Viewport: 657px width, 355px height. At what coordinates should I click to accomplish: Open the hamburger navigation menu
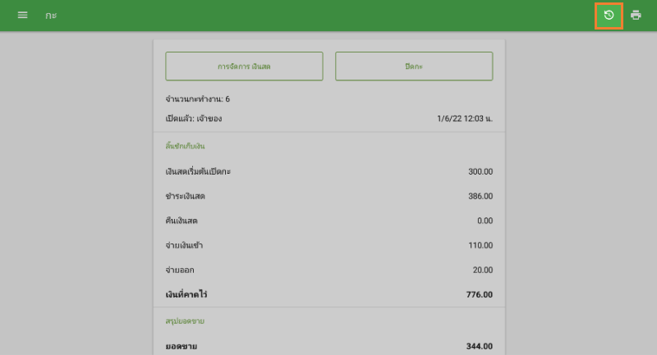coord(22,16)
